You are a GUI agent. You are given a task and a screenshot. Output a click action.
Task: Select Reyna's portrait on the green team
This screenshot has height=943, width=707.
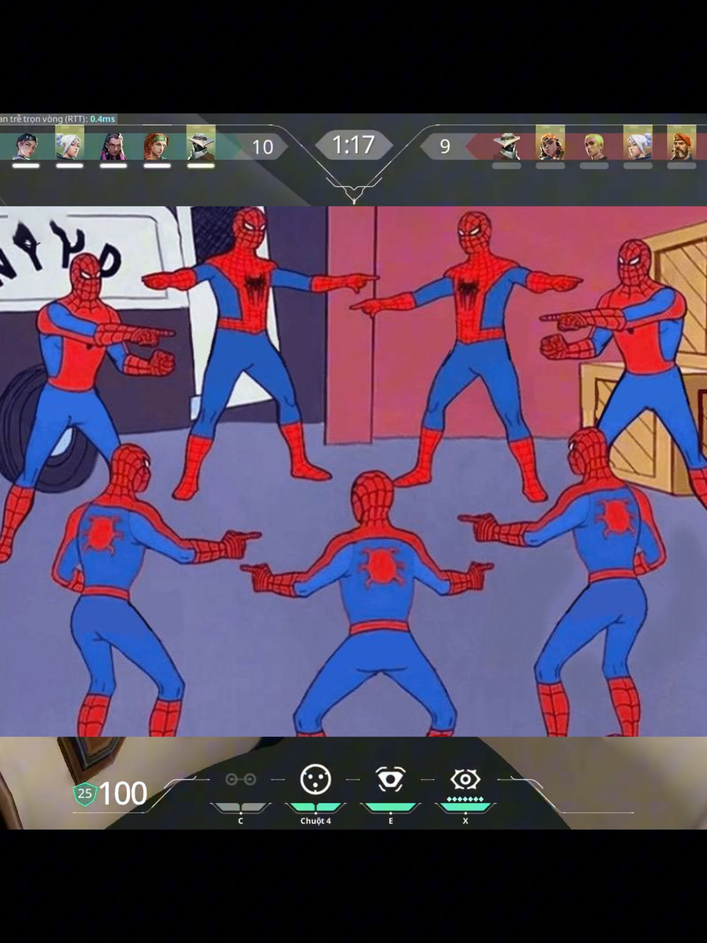(113, 146)
